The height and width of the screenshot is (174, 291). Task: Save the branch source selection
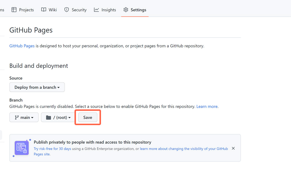pos(88,118)
